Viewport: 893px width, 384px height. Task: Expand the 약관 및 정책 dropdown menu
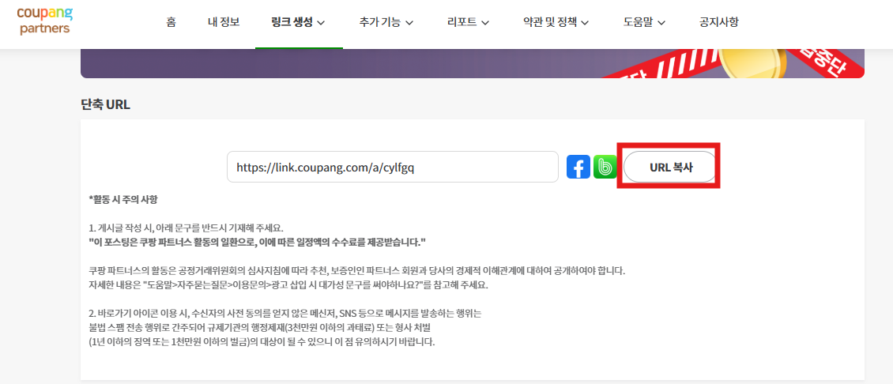pyautogui.click(x=556, y=23)
